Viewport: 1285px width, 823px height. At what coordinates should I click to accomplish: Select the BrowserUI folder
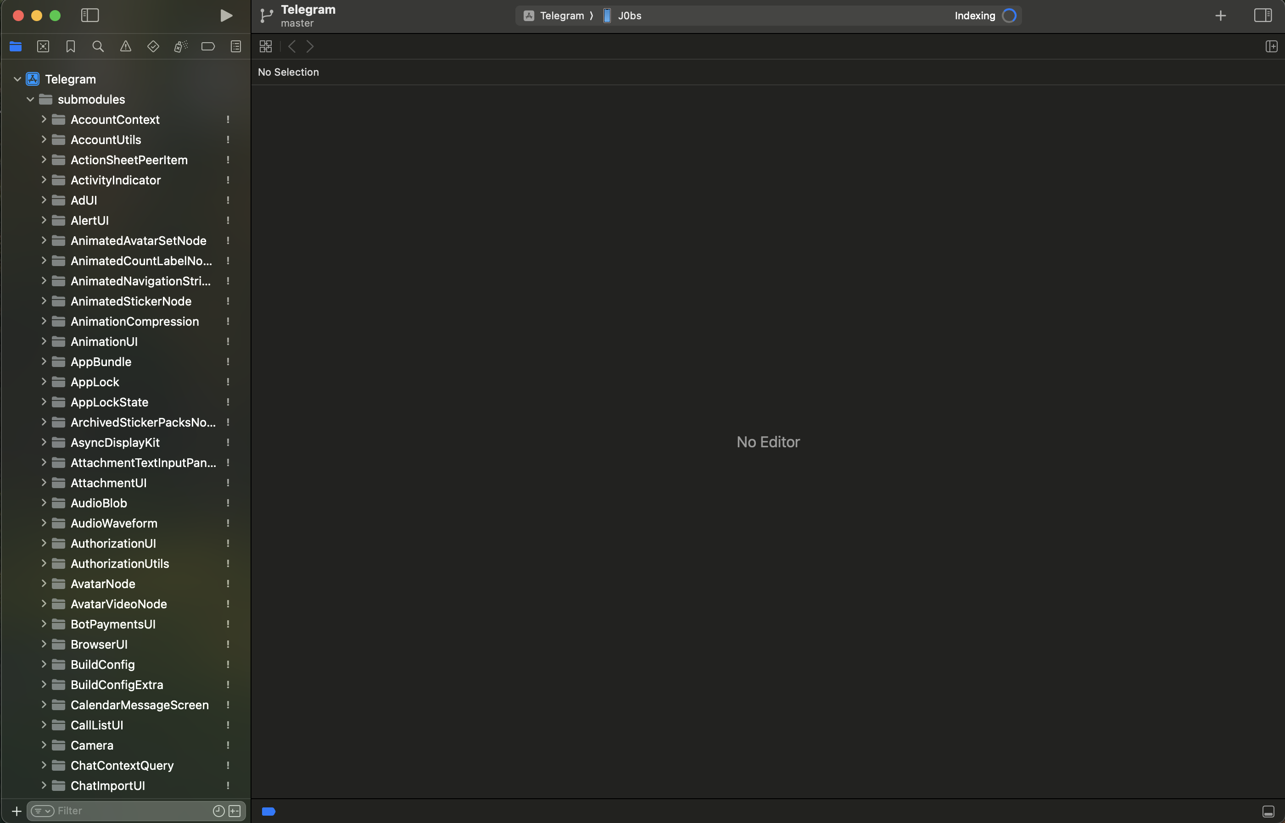(x=125, y=645)
